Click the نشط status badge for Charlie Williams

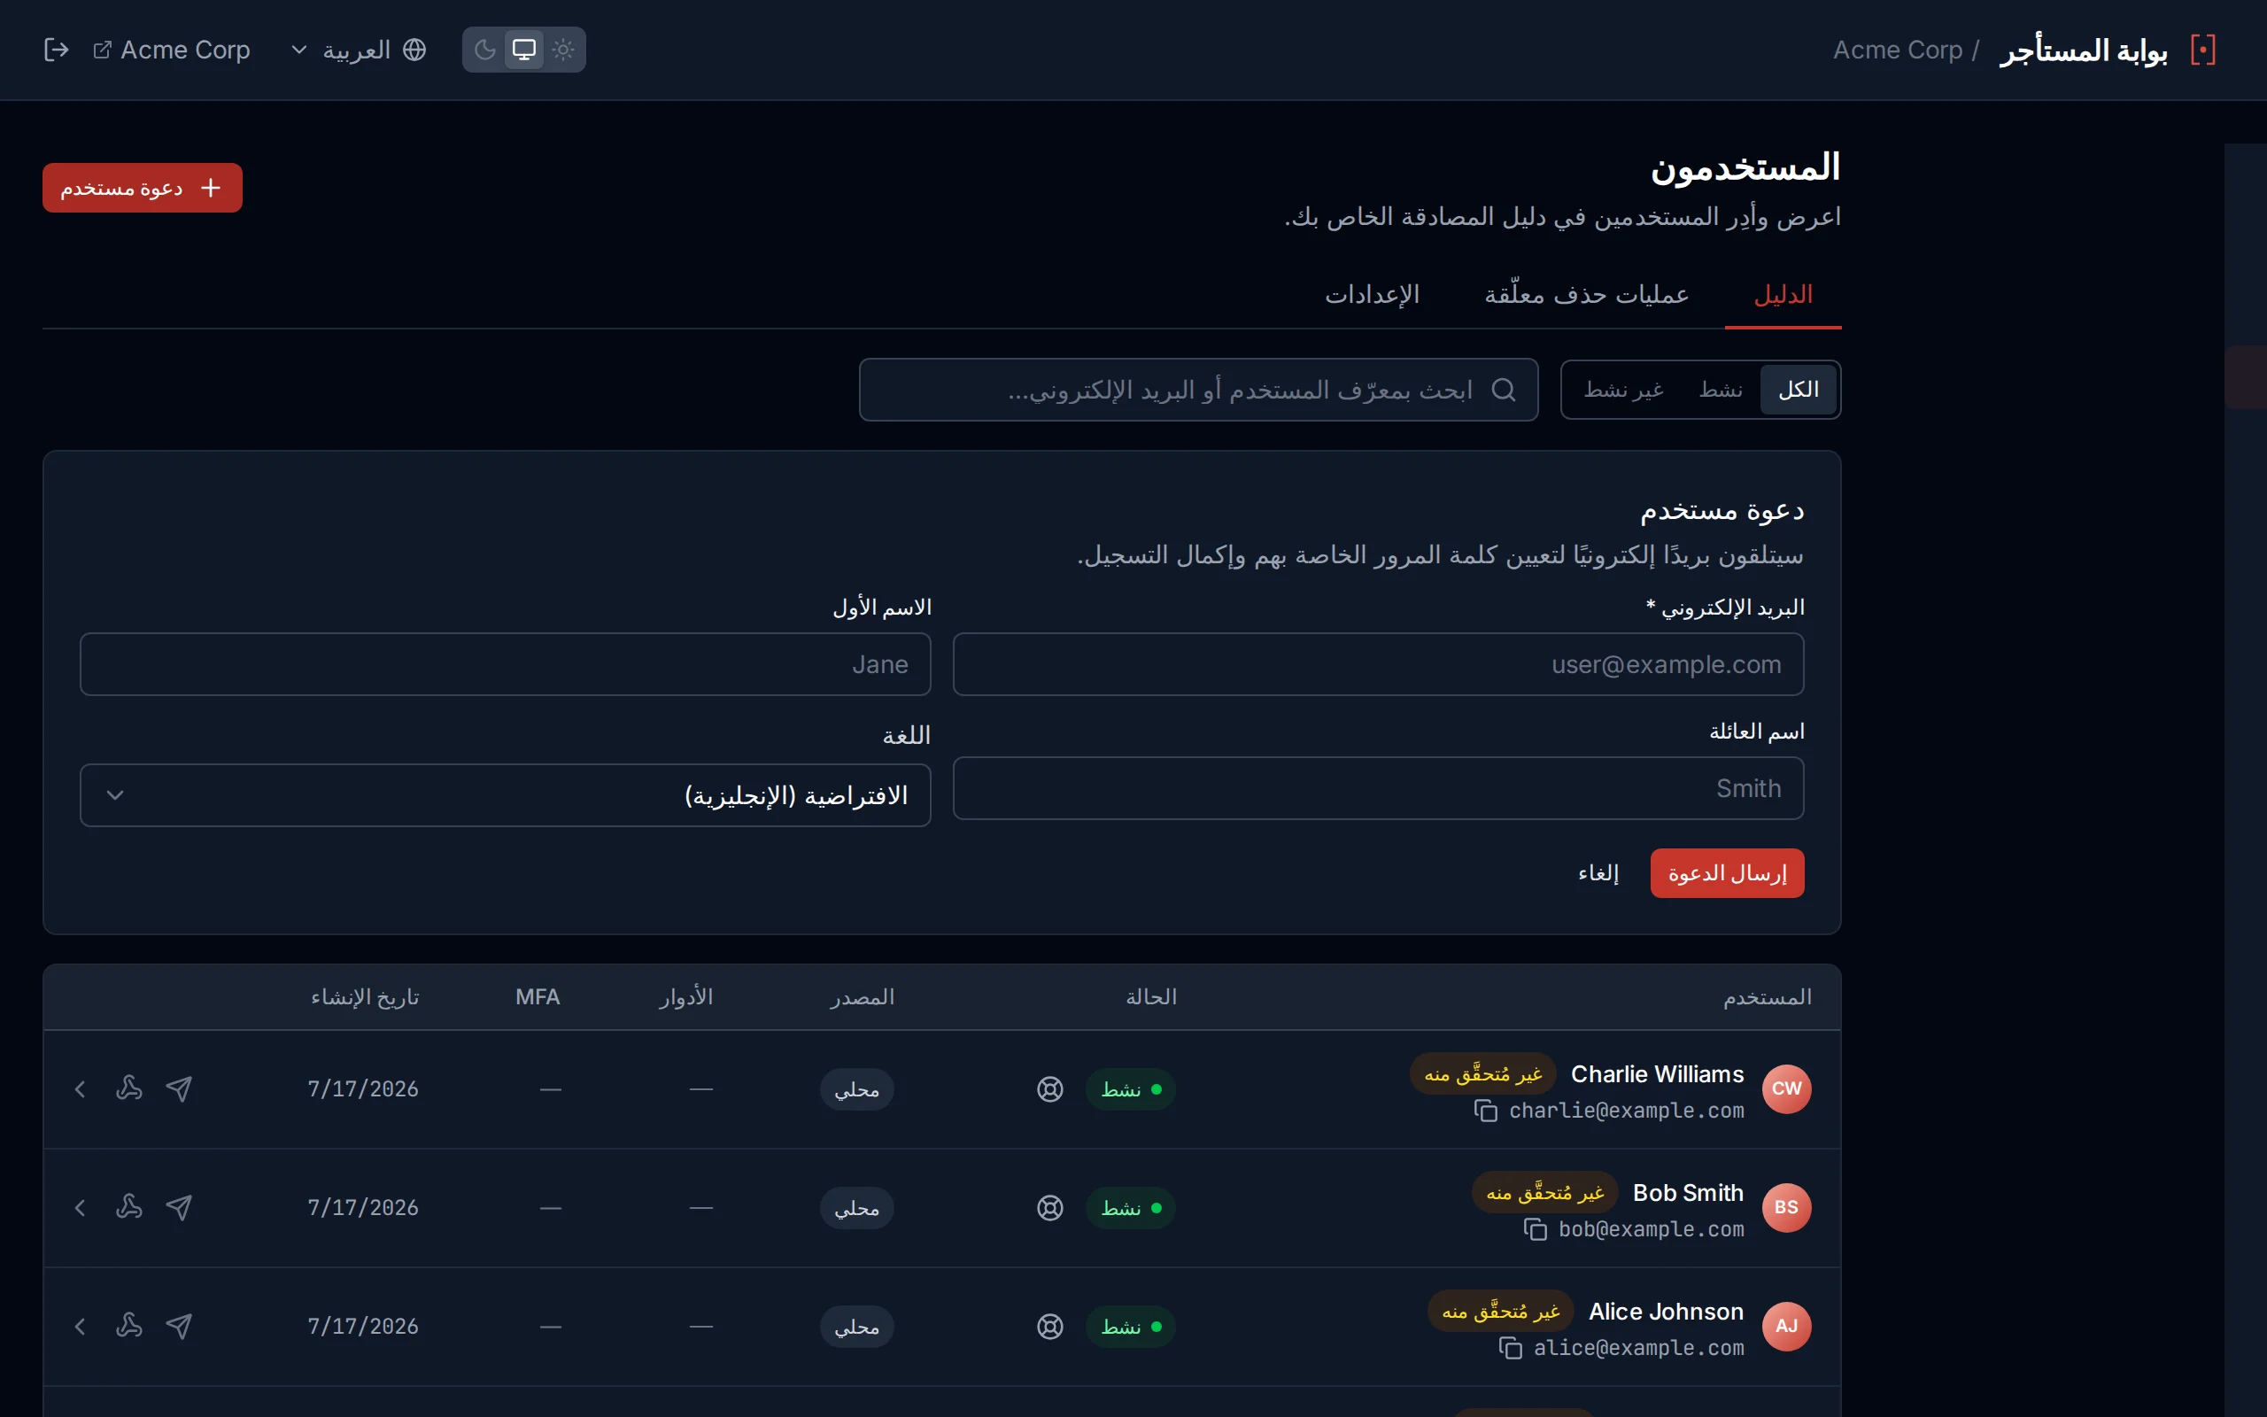pos(1131,1089)
